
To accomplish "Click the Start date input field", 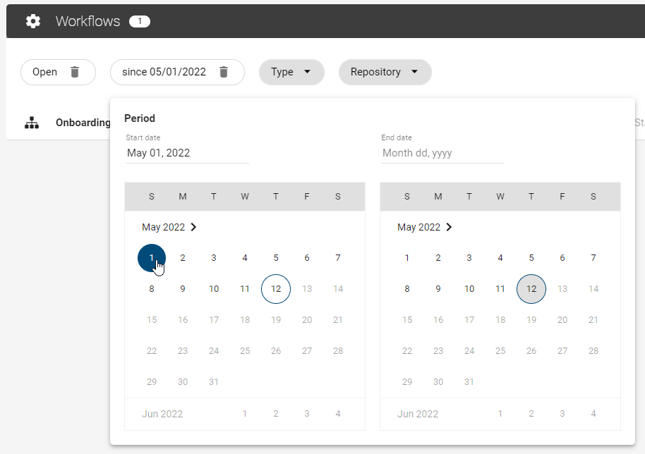I will [x=186, y=152].
